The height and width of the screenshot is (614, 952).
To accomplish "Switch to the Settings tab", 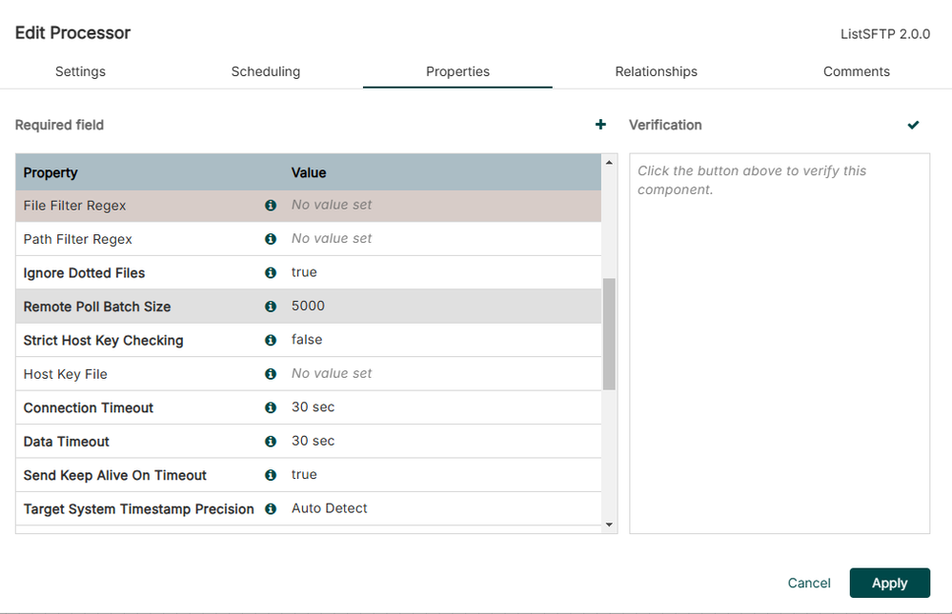I will [80, 71].
